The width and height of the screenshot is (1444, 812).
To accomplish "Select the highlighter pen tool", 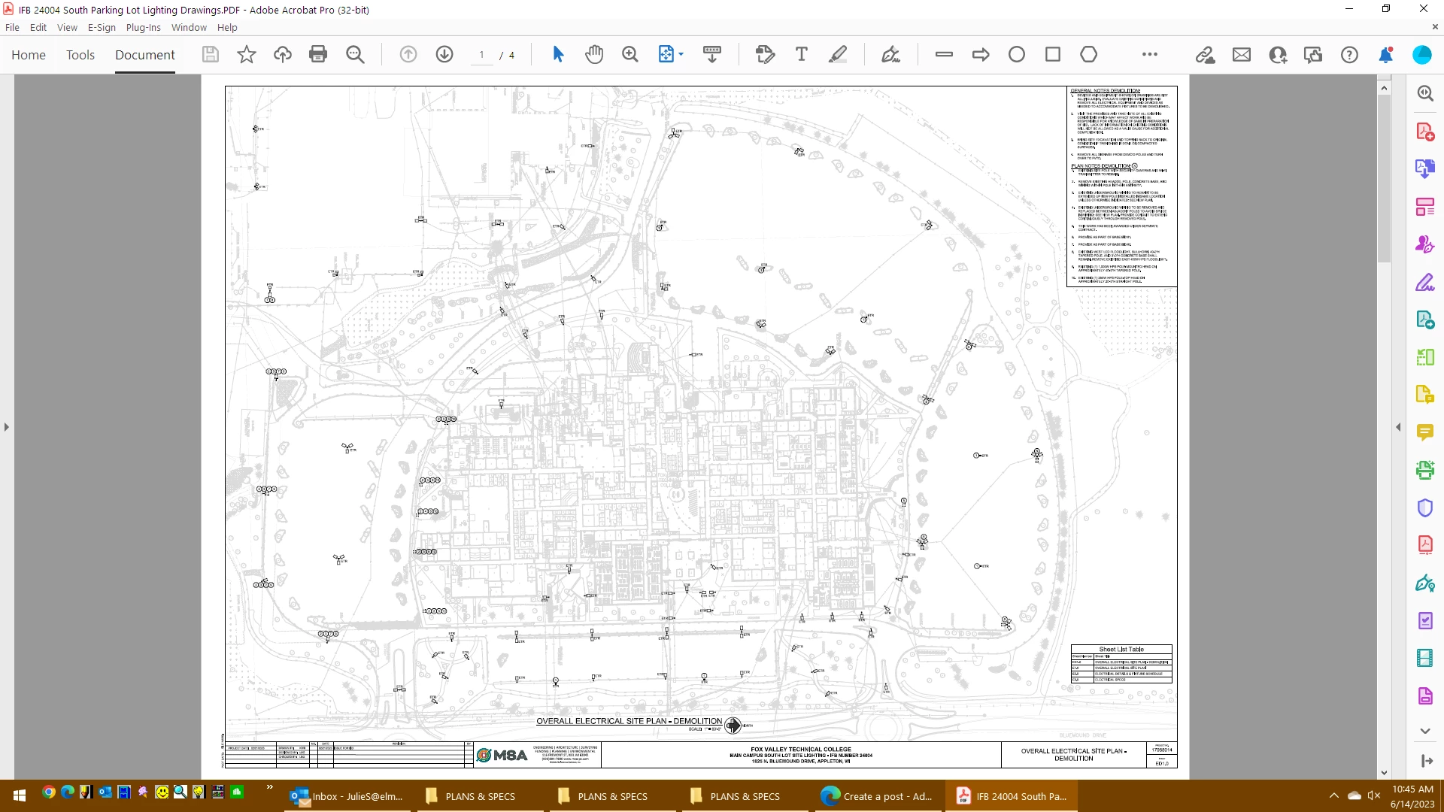I will point(838,54).
